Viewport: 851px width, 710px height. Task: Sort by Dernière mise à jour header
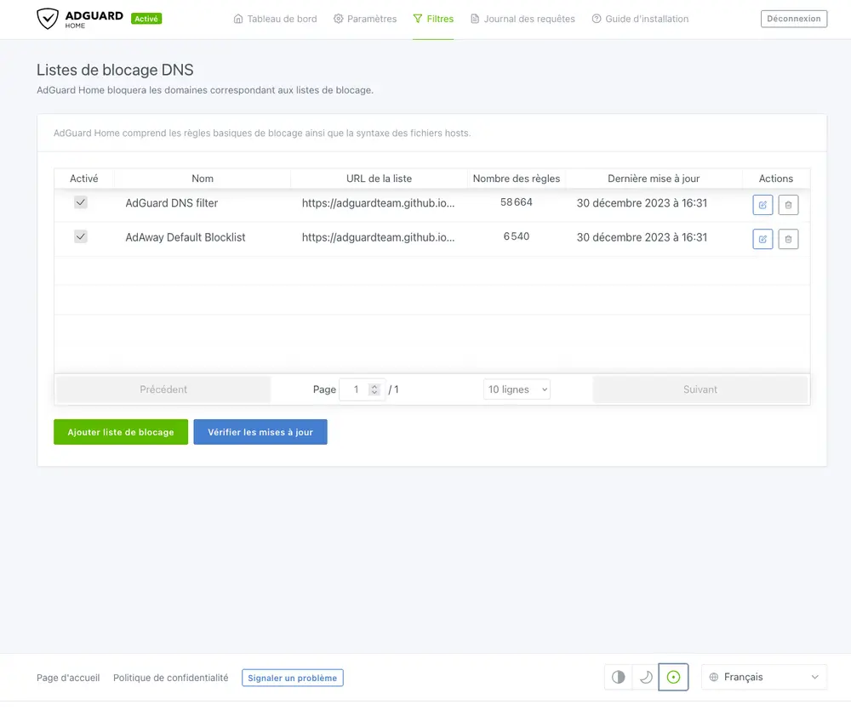654,179
